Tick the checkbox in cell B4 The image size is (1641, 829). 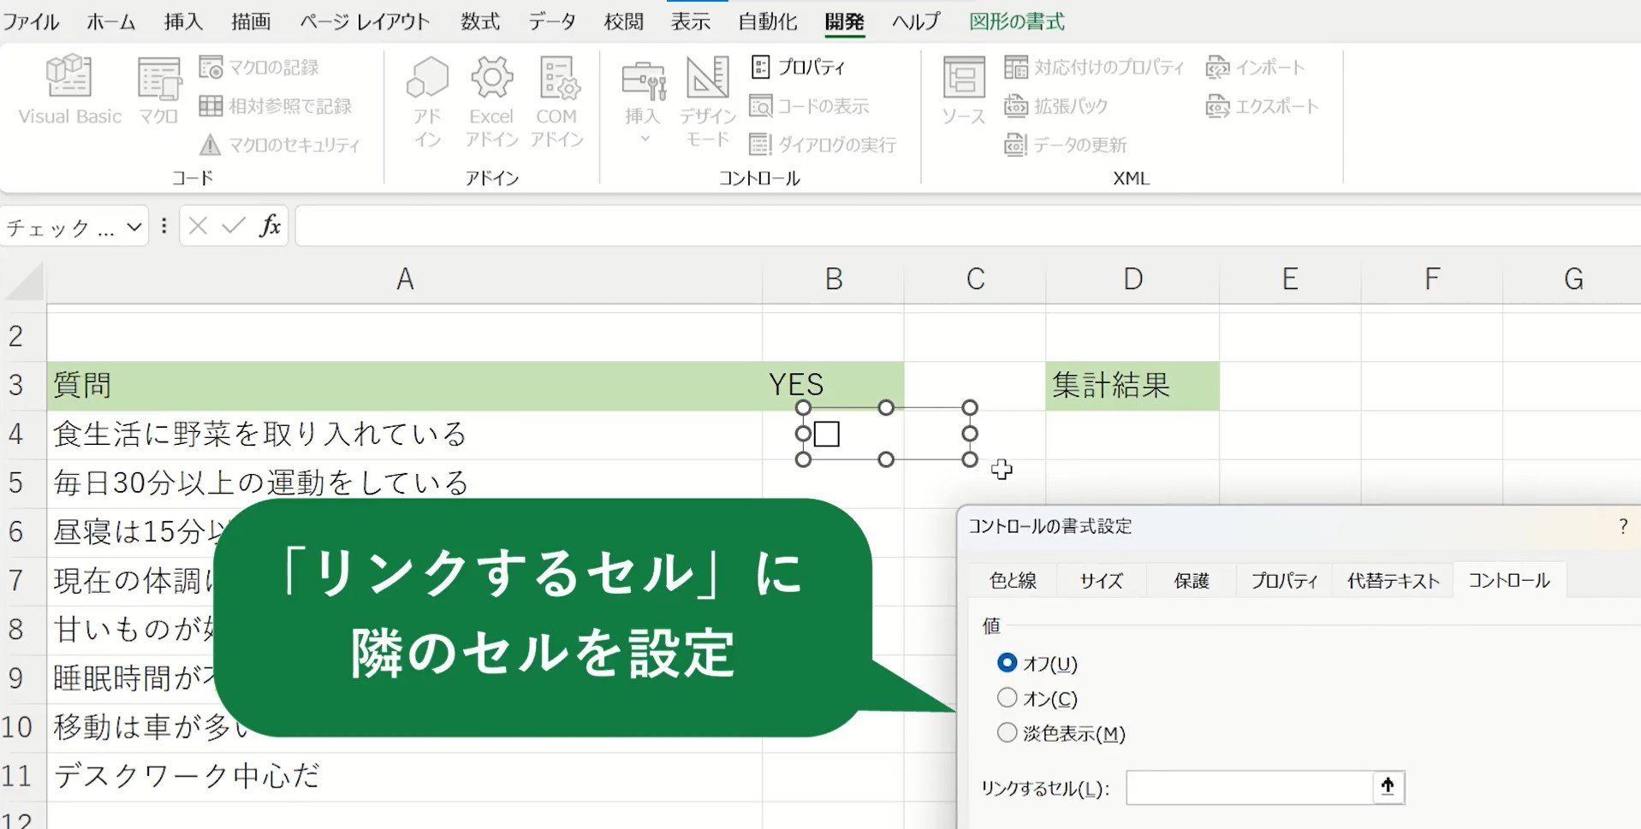point(827,434)
